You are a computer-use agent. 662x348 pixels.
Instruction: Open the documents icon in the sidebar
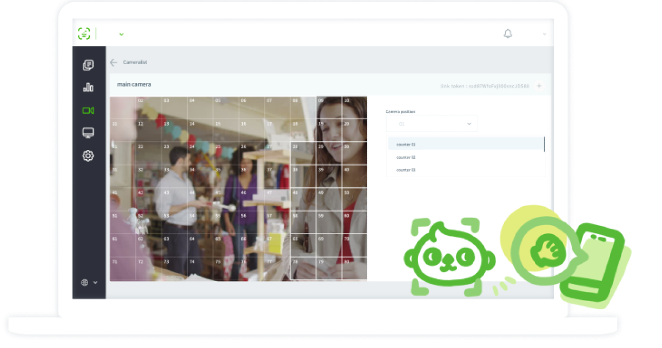pyautogui.click(x=88, y=65)
